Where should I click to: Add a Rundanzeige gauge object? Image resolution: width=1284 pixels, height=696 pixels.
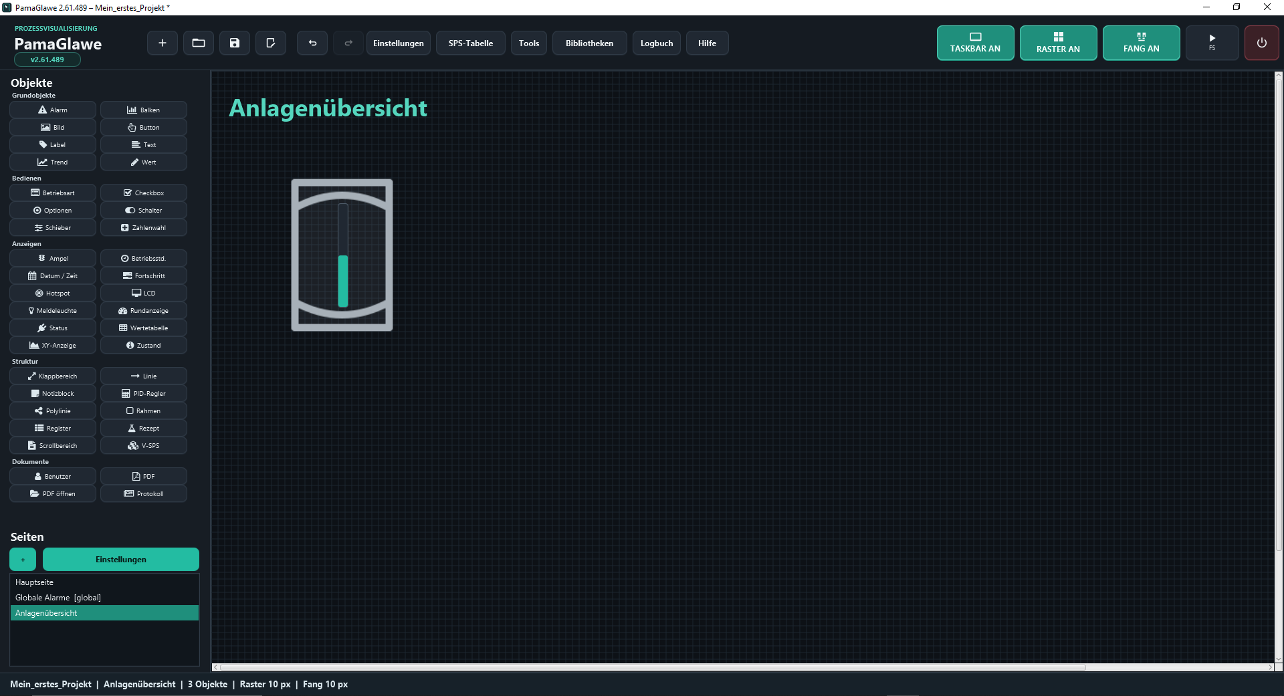point(144,310)
